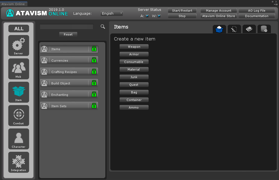Open the Server category
The image size is (279, 180).
18,45
